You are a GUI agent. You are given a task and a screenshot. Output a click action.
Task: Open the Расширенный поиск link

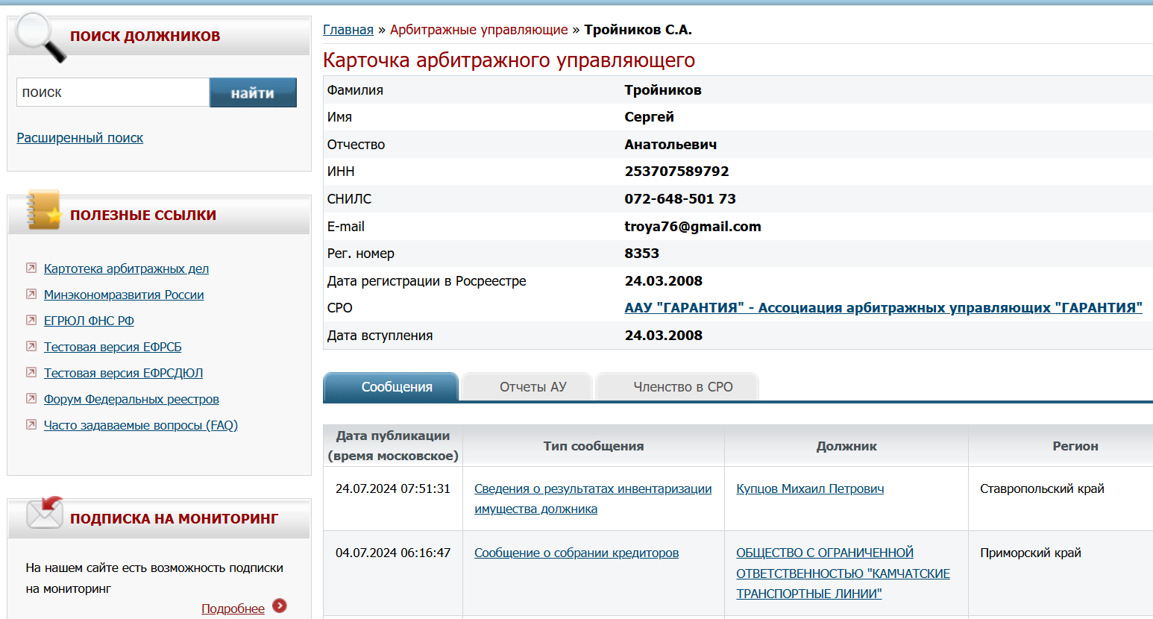(x=80, y=138)
